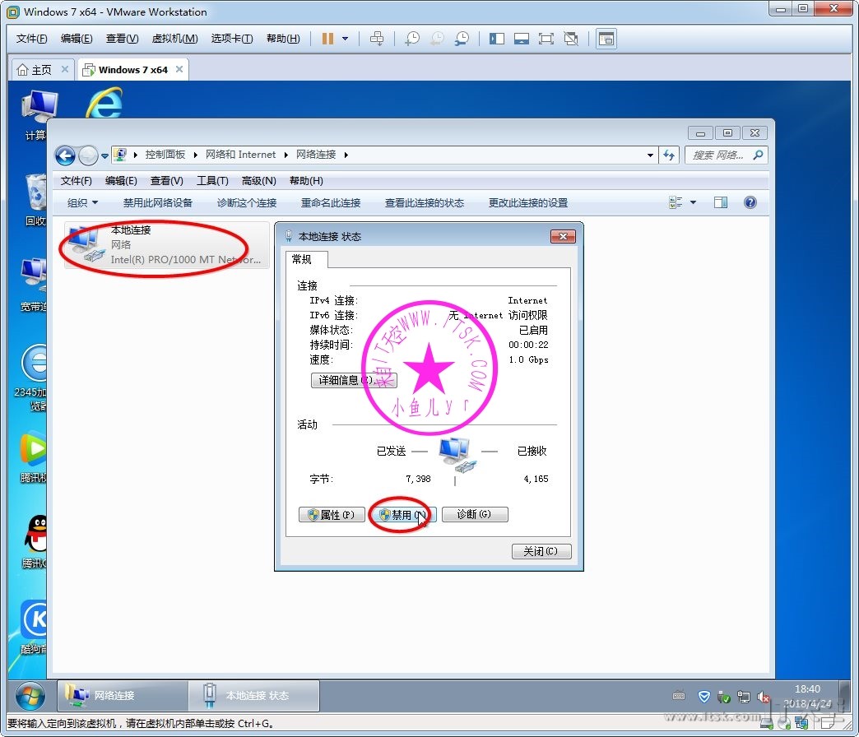Click the 详细信息 button
859x737 pixels.
353,380
